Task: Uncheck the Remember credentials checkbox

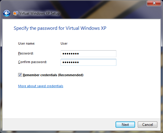Action: coord(20,75)
